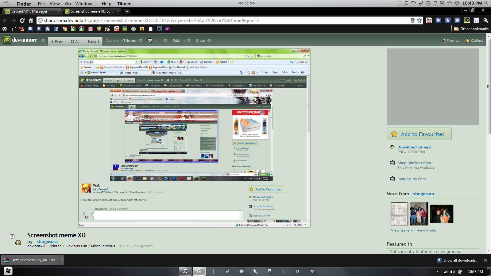491x276 pixels.
Task: Open the messages speech bubble icon
Action: tap(150, 40)
